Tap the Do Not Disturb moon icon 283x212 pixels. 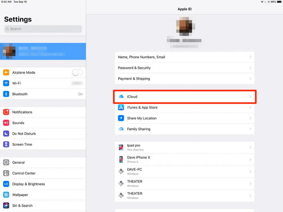[x=6, y=134]
